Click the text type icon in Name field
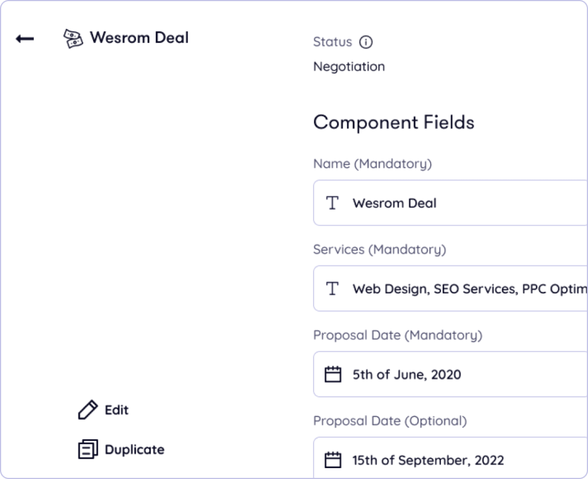Viewport: 588px width, 479px height. [332, 203]
